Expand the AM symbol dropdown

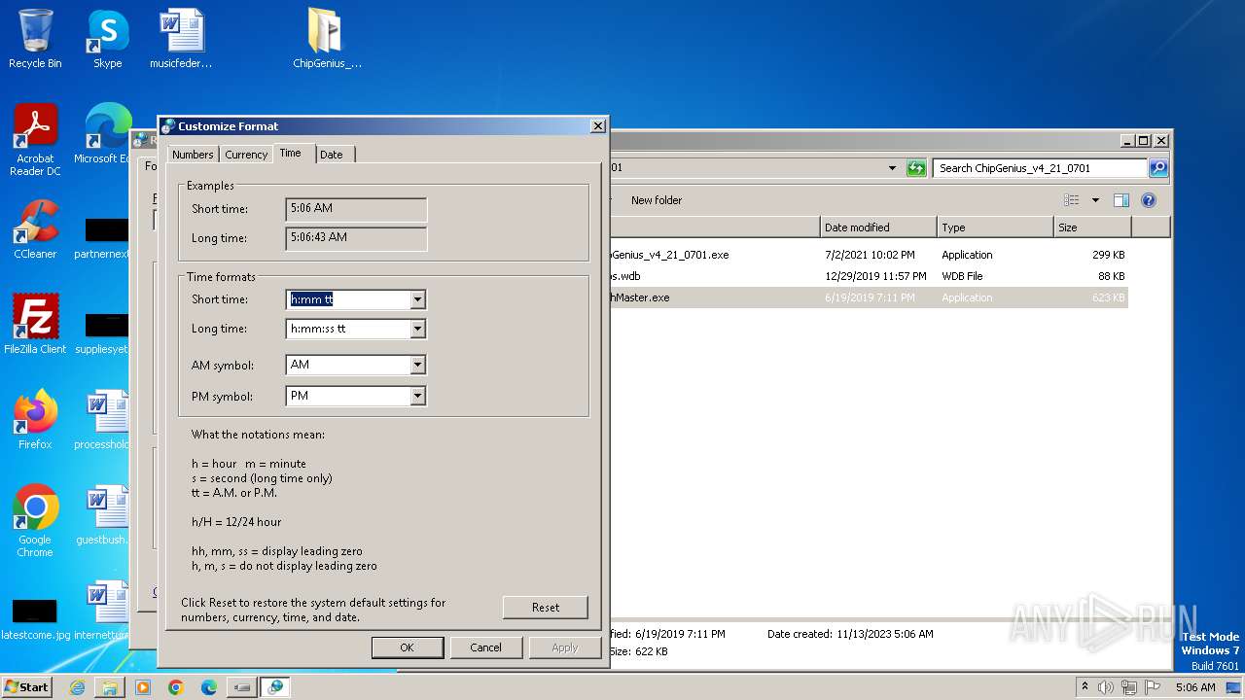417,365
